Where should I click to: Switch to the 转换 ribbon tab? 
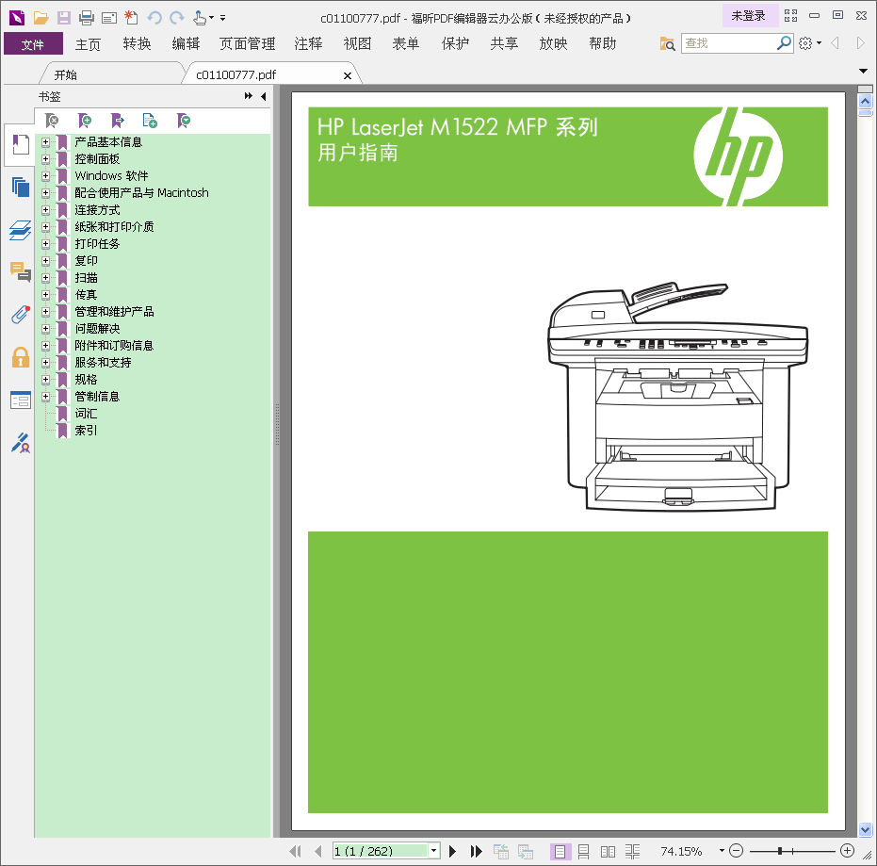(137, 43)
